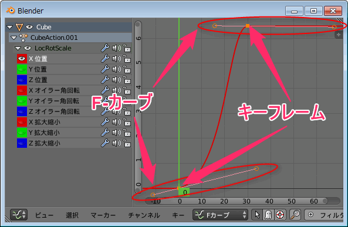Open the チャンネル menu
The height and width of the screenshot is (227, 348).
pos(144,215)
